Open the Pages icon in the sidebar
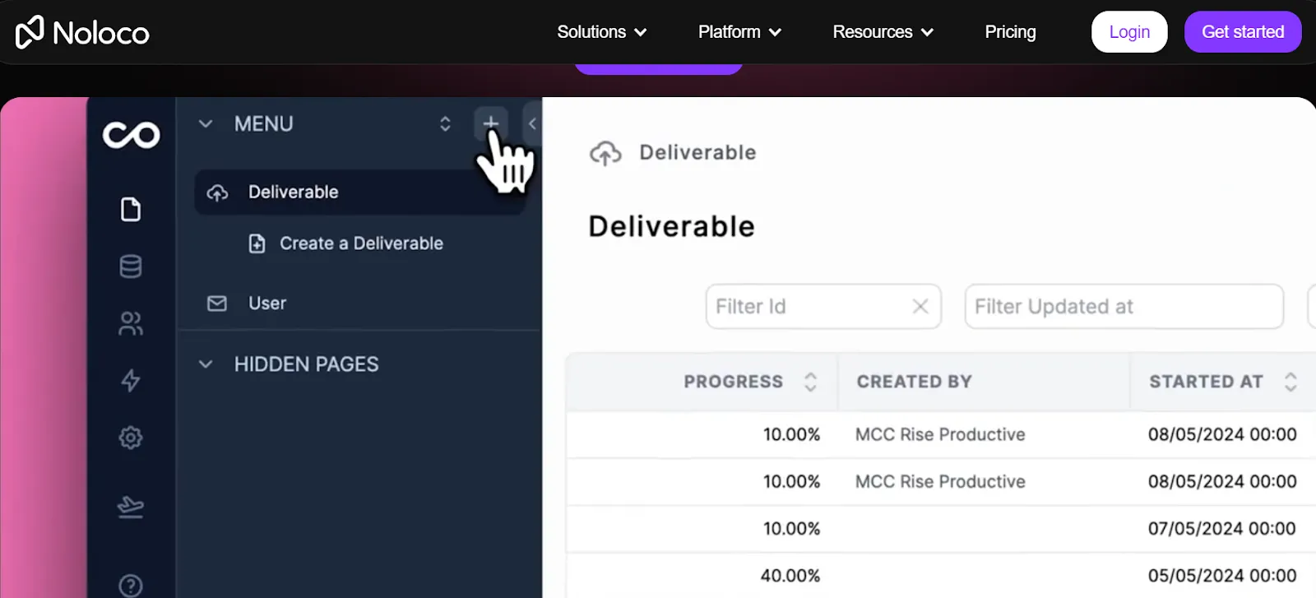Screen dimensions: 1316x598 click(x=130, y=210)
